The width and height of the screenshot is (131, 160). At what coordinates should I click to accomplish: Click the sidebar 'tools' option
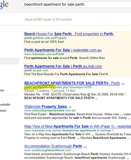[3, 110]
